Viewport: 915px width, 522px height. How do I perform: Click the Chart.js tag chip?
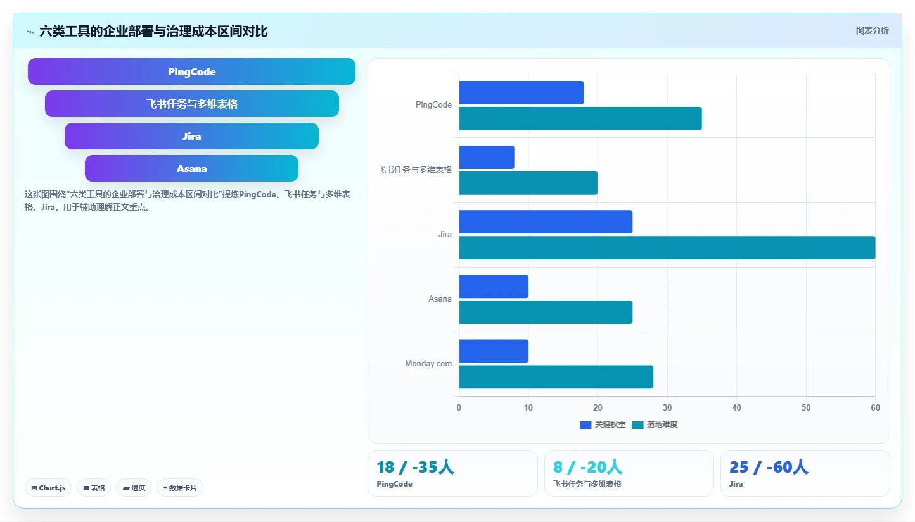(48, 488)
